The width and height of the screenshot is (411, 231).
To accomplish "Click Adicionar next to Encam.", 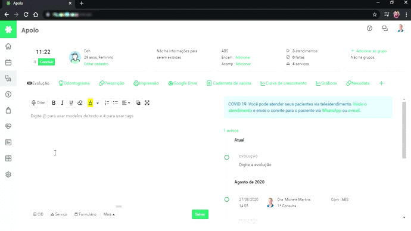I will (242, 57).
